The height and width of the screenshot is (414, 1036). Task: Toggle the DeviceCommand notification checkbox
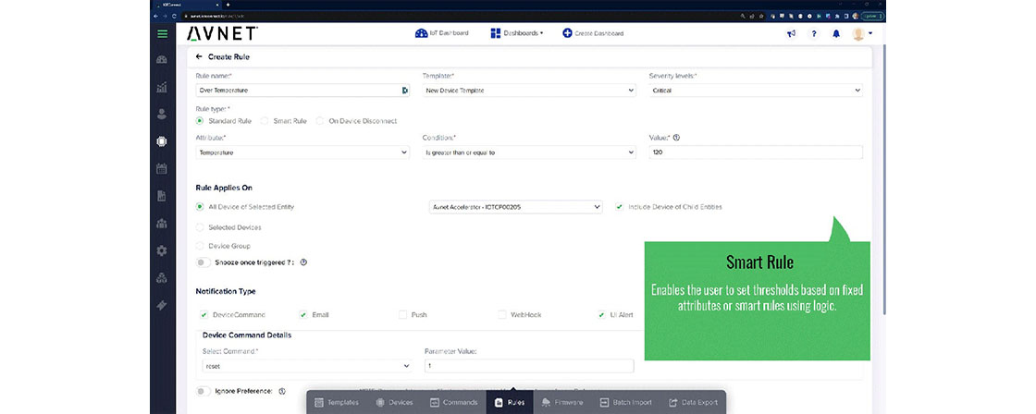pos(204,315)
